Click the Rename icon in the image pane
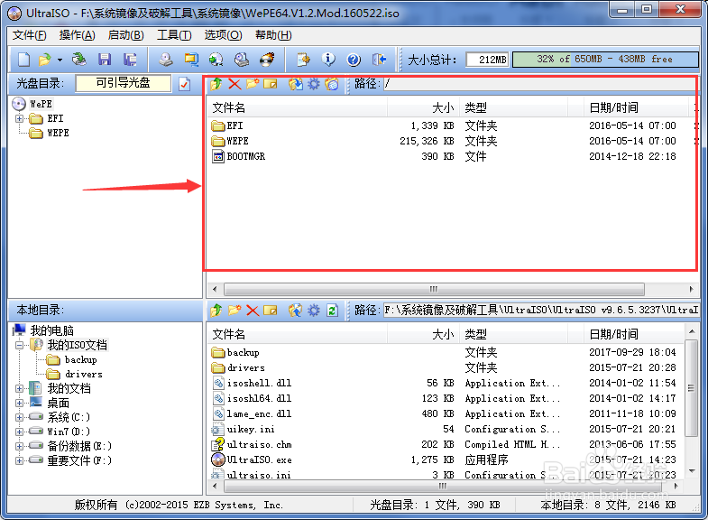708x520 pixels. pos(271,84)
